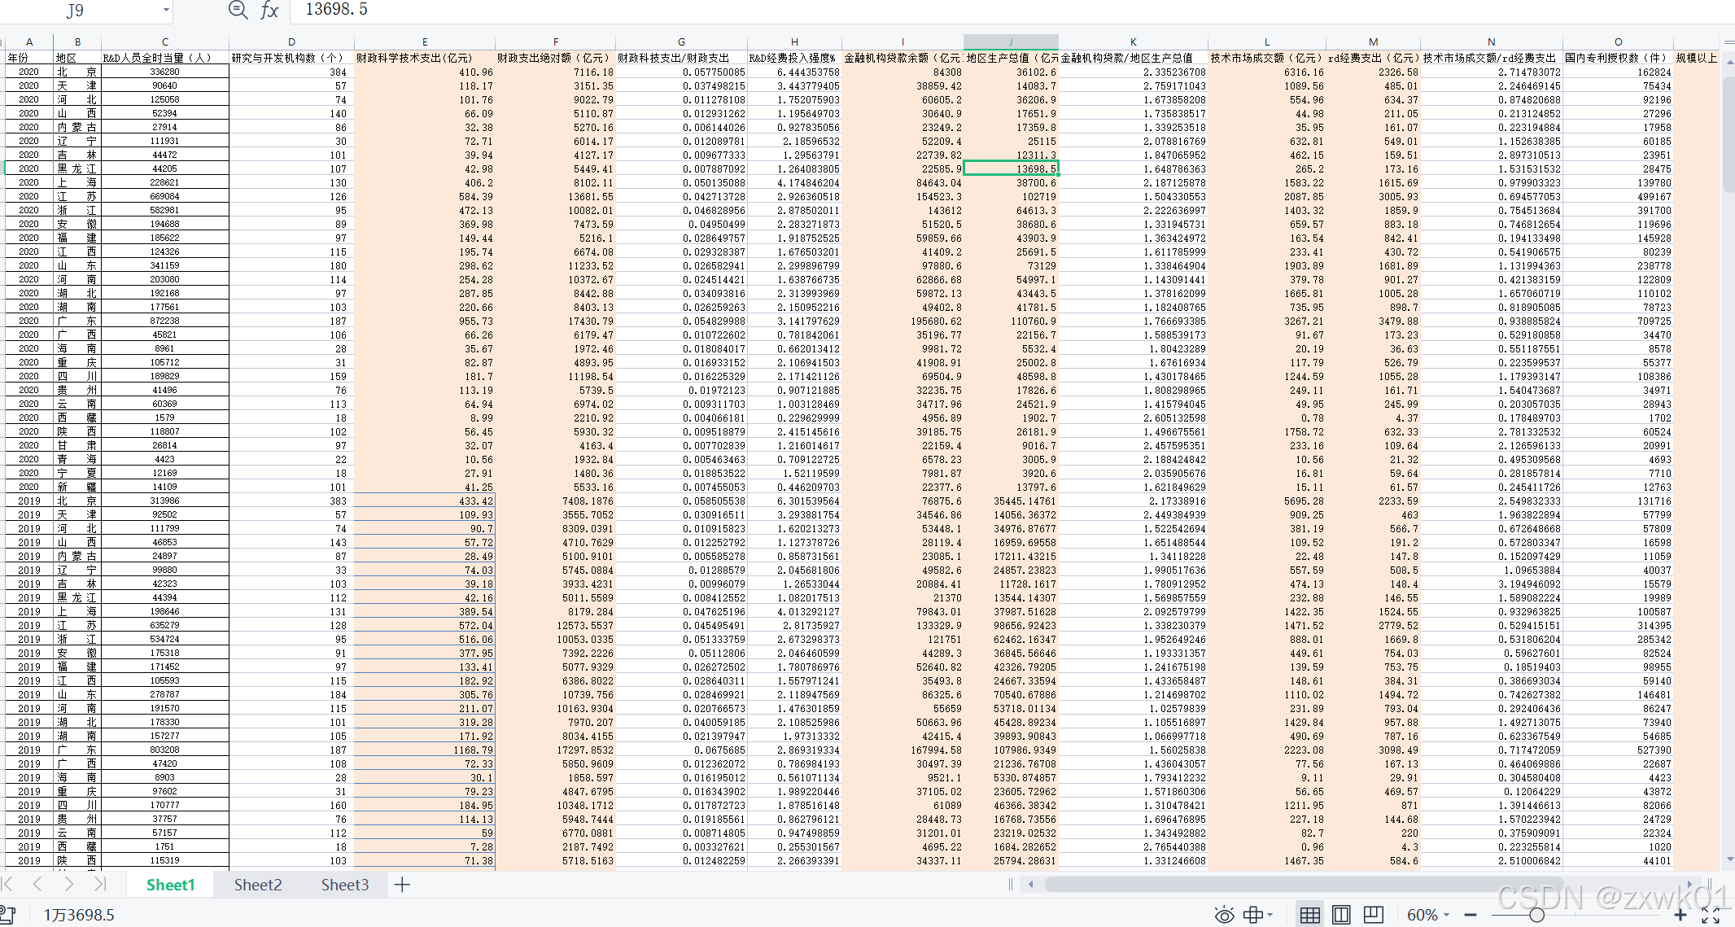Expand the 60% zoom level dropdown
This screenshot has width=1735, height=927.
click(1447, 915)
